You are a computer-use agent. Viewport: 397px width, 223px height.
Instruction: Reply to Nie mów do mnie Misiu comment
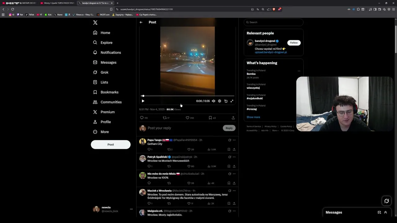click(149, 183)
